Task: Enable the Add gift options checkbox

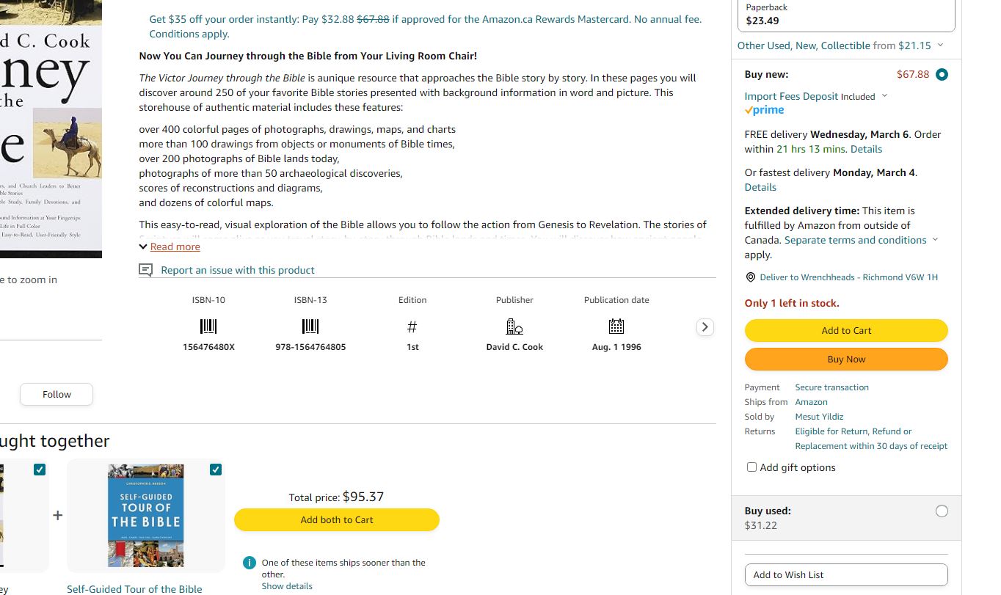Action: coord(751,467)
